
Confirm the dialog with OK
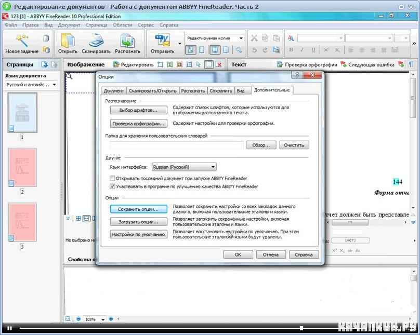coord(238,254)
